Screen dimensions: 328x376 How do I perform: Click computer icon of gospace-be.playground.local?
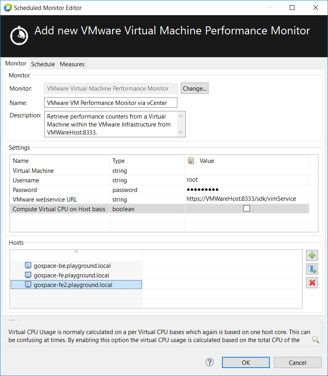28,265
